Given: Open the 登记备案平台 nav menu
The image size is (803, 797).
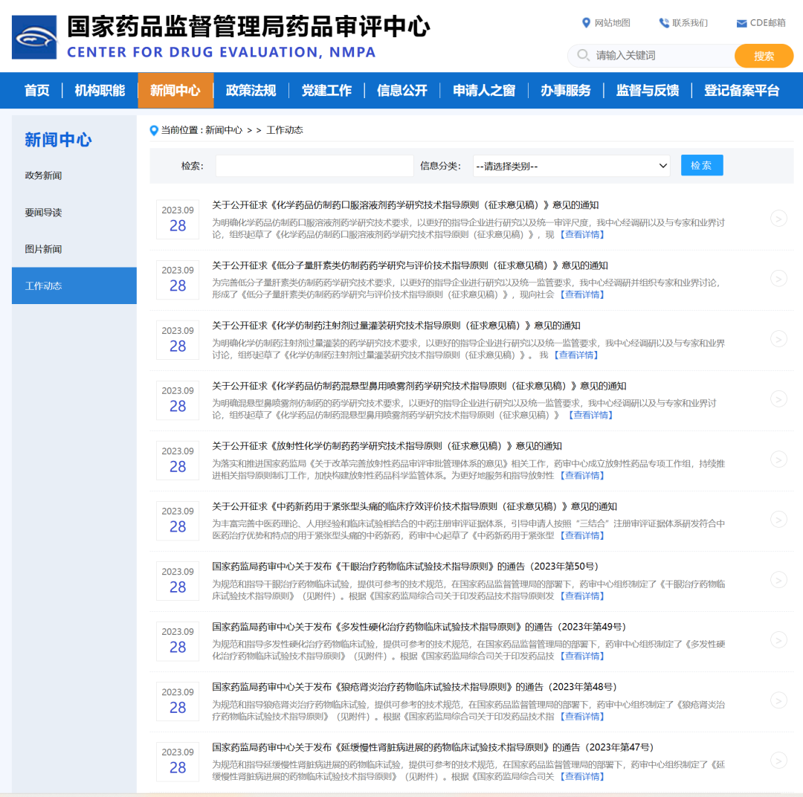Looking at the screenshot, I should coord(741,91).
